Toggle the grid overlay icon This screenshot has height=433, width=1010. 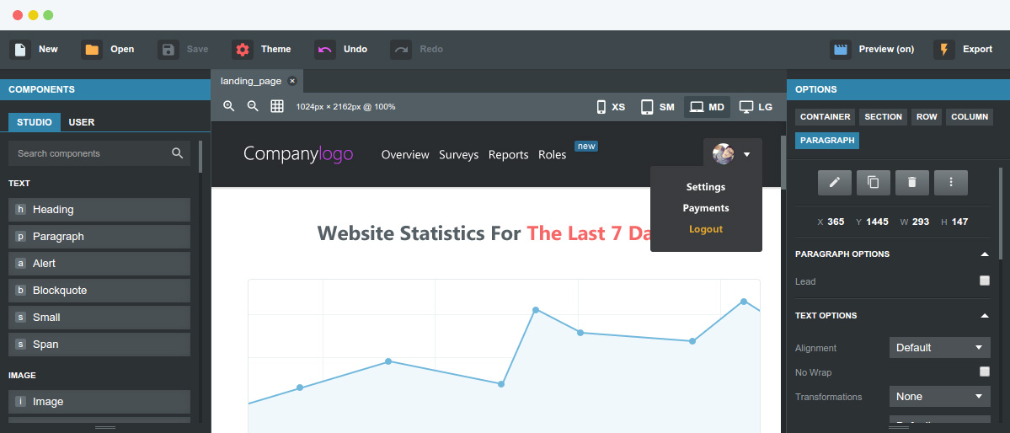pos(277,106)
